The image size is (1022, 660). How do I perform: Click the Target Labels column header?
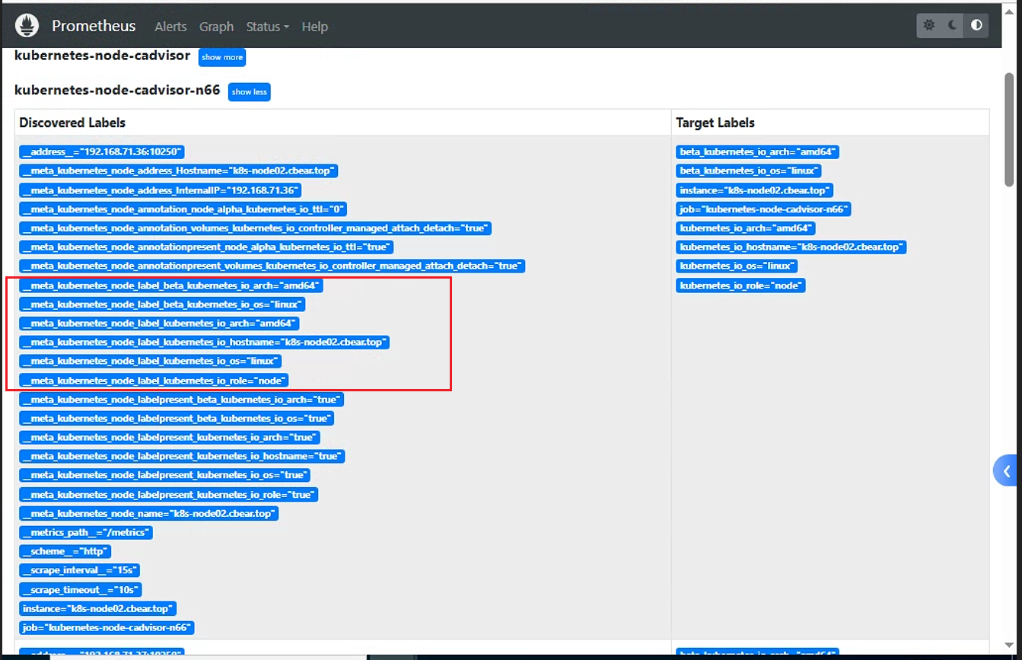(715, 123)
